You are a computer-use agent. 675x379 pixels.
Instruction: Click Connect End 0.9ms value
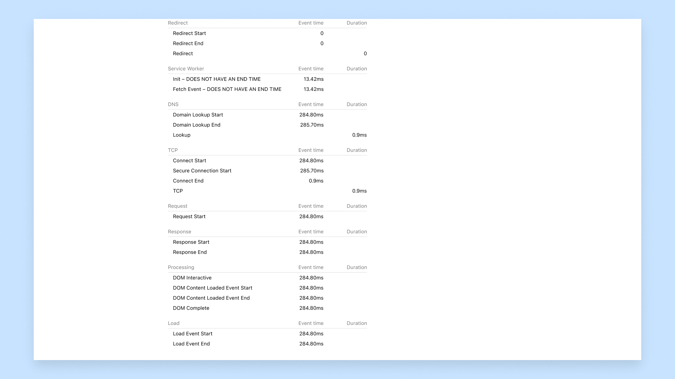point(316,181)
